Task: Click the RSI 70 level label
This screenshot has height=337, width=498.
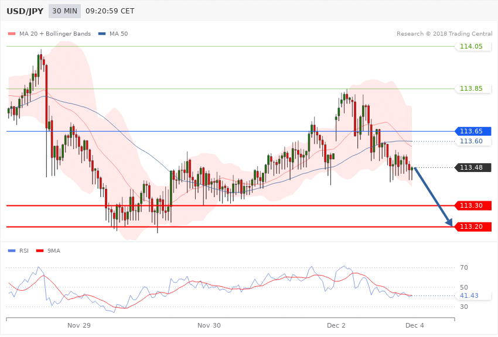Action: click(x=464, y=267)
